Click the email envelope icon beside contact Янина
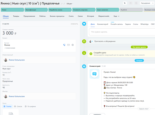This screenshot has width=155, height=115. pos(68,45)
